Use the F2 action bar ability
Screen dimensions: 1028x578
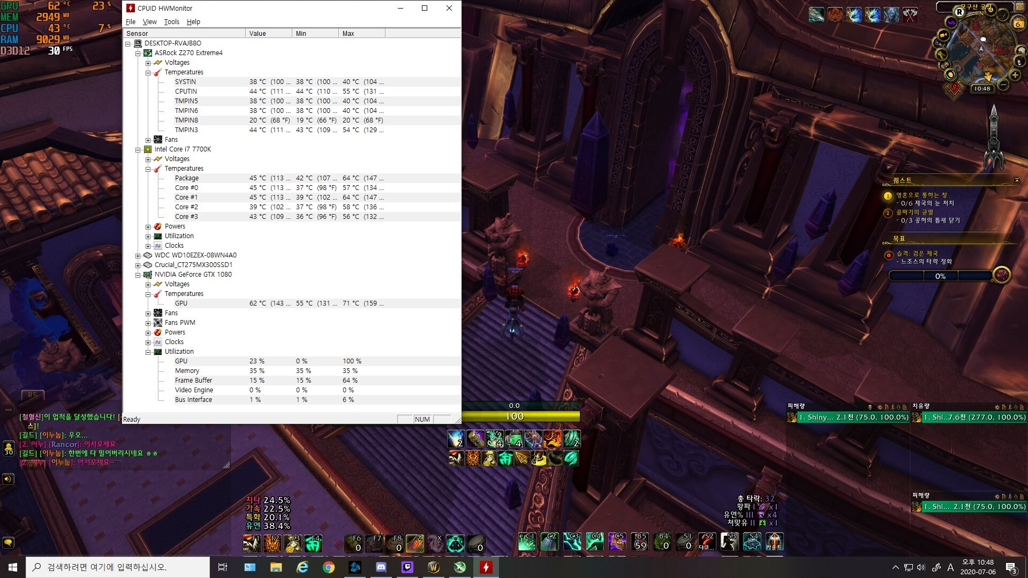pos(272,543)
